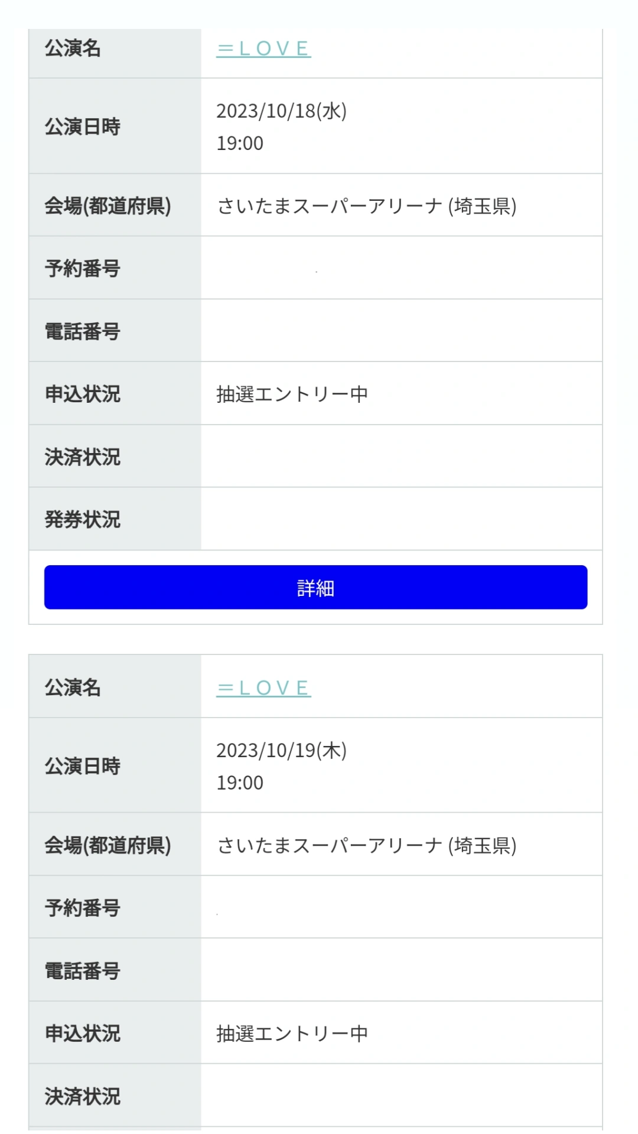This screenshot has width=638, height=1134.
Task: Open the =LOVE link for the 10/19 performance
Action: click(x=263, y=688)
